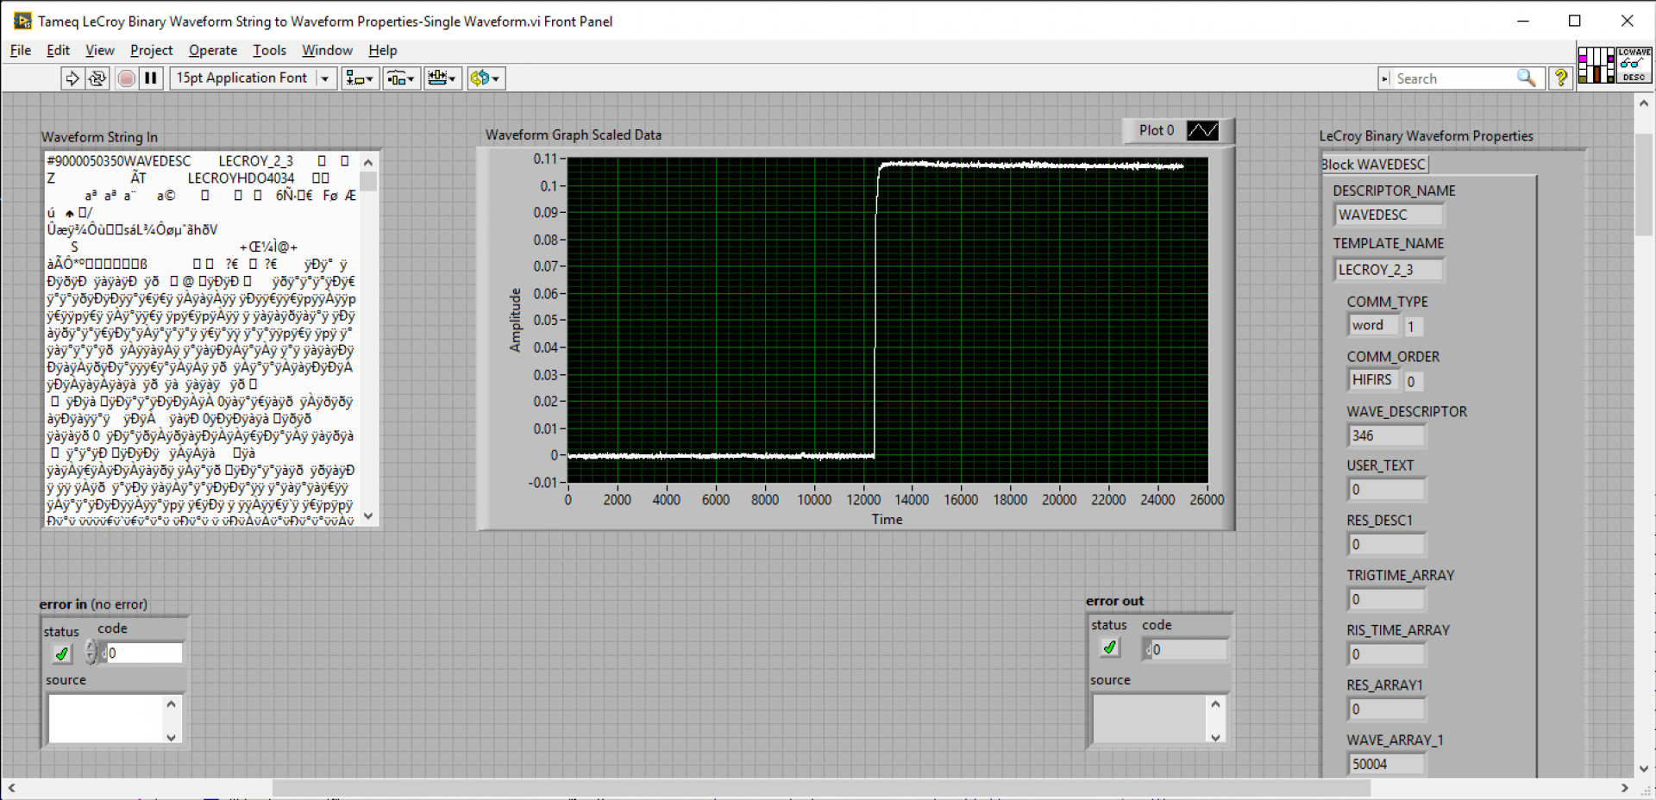This screenshot has width=1656, height=800.
Task: Click the LCWAVE DESC VI icon
Action: tap(1634, 65)
